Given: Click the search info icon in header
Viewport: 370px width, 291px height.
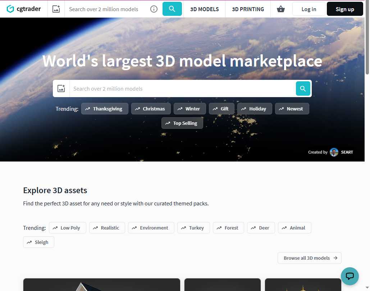Looking at the screenshot, I should pos(154,9).
